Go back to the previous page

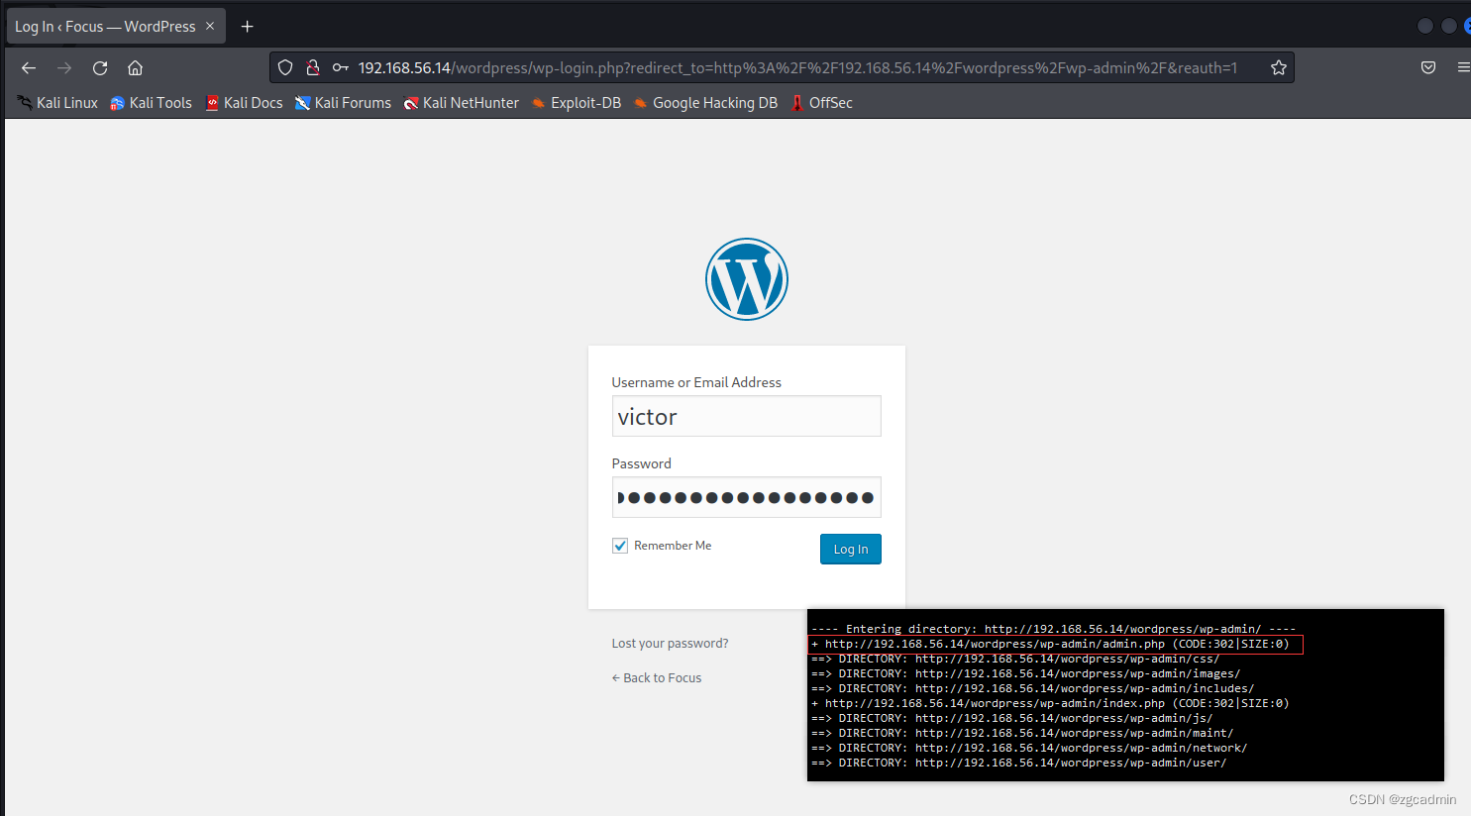[x=29, y=67]
